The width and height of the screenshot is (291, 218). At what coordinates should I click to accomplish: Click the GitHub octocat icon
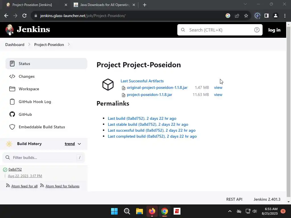[12, 114]
